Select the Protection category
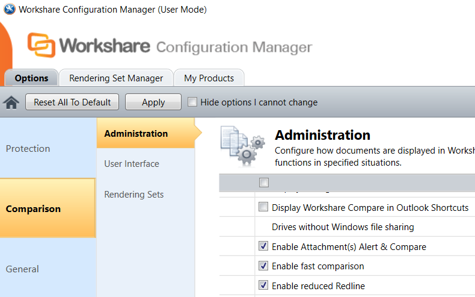The image size is (475, 297). coord(48,148)
